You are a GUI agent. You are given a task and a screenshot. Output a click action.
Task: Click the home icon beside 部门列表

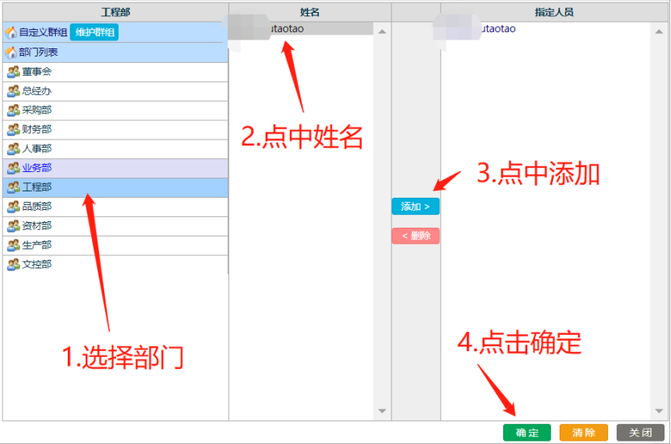[x=11, y=52]
